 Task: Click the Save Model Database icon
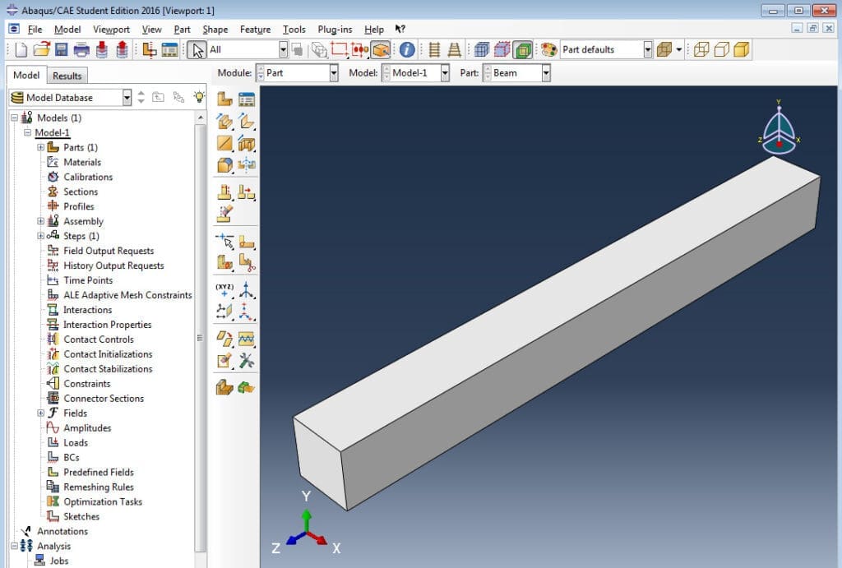tap(62, 49)
